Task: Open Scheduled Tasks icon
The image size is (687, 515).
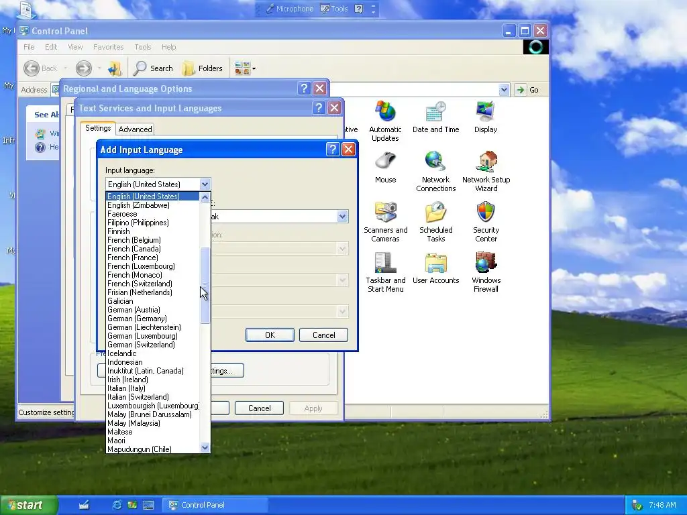Action: click(435, 222)
